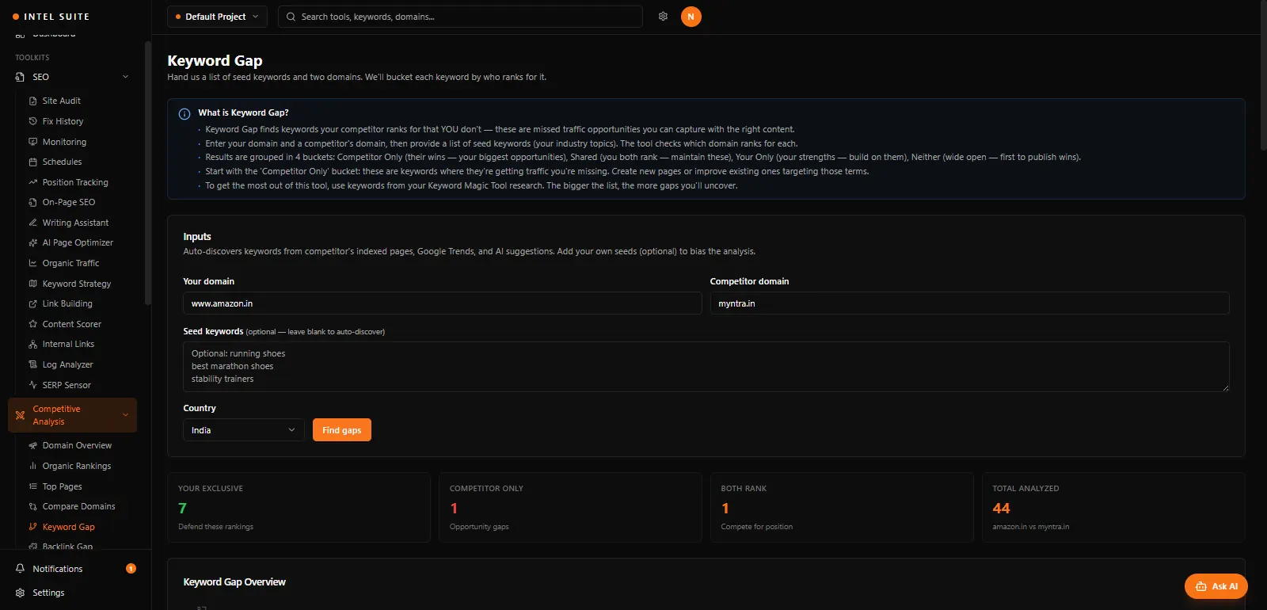The height and width of the screenshot is (610, 1267).
Task: Click the Writing Assistant pencil icon
Action: [32, 223]
